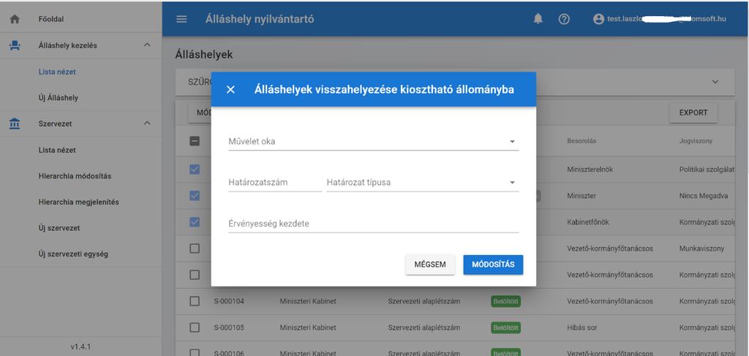Viewport: 749px width, 356px height.
Task: Click the Határozatszám input field
Action: [275, 182]
